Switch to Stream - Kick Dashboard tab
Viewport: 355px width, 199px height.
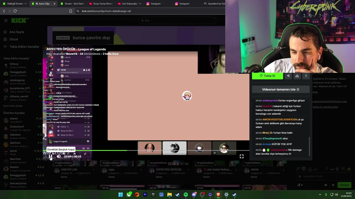pyautogui.click(x=72, y=4)
